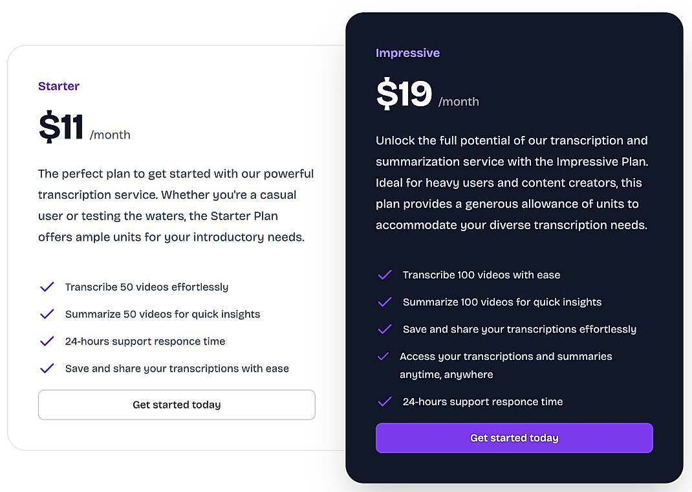Click the '$19' price on the Impressive card

coord(402,93)
